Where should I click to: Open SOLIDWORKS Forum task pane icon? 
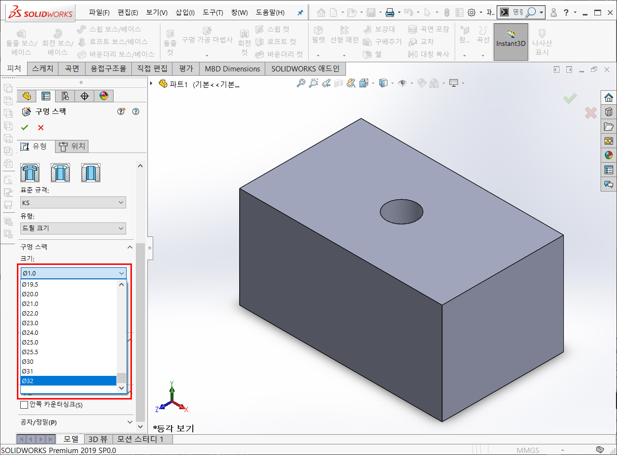[608, 184]
